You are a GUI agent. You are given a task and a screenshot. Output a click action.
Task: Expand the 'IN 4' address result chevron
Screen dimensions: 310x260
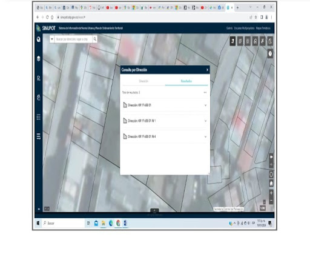(x=205, y=137)
